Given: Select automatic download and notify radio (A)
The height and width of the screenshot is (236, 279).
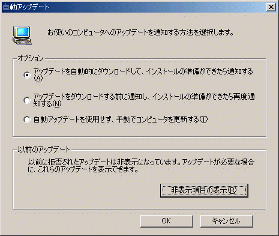Looking at the screenshot, I should point(27,75).
